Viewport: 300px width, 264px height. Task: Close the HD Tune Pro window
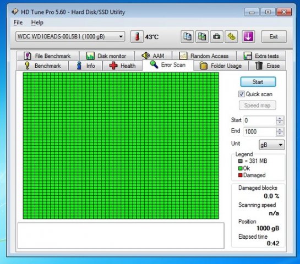(x=284, y=12)
